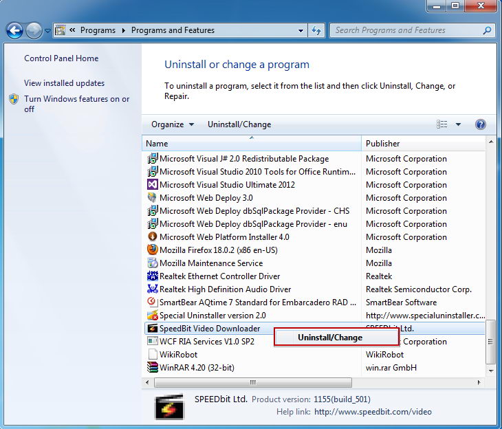Click product version 1155(build_501) text
Screen dimensions: 502x429
(342, 399)
